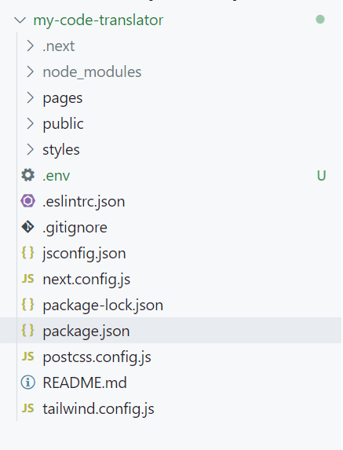Viewport: 343px width, 450px height.
Task: Click the JS icon beside tailwind.config.js
Action: [x=27, y=408]
